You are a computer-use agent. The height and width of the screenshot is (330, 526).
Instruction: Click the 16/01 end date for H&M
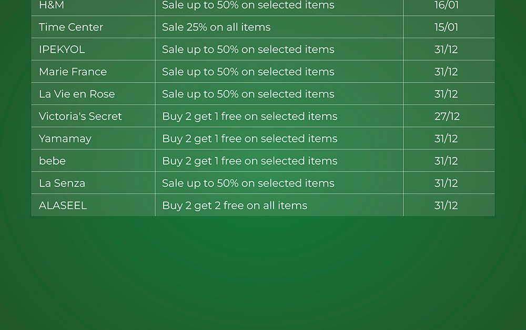coord(447,6)
